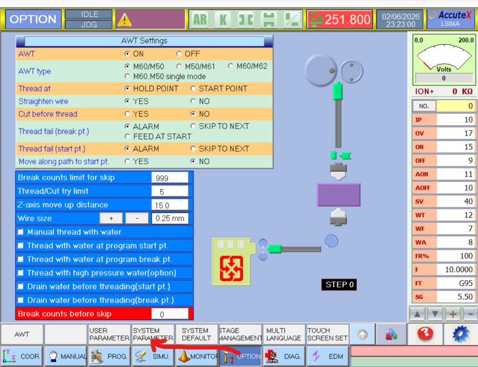478x367 pixels.
Task: Open the red question mark help icon
Action: (x=425, y=334)
